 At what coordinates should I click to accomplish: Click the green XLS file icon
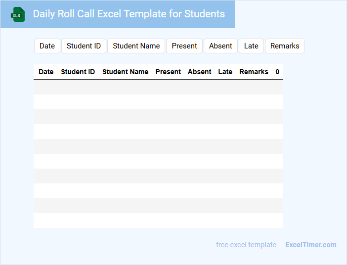(18, 14)
